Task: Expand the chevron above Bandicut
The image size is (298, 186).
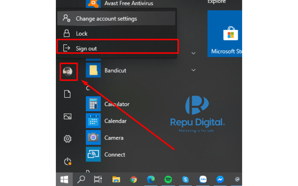Action: pos(193,53)
